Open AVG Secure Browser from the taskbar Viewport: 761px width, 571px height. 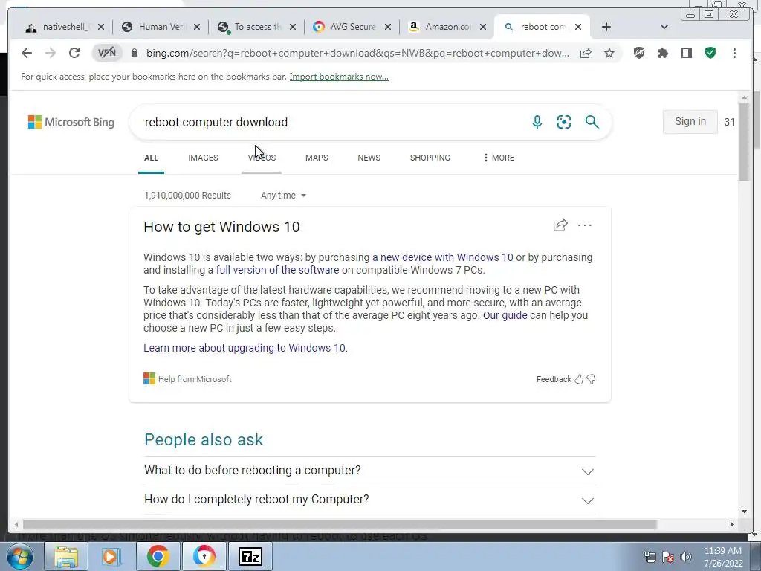click(204, 556)
